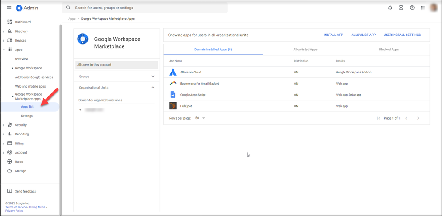Click the INSTALL APP button
Image resolution: width=442 pixels, height=216 pixels.
pos(333,35)
